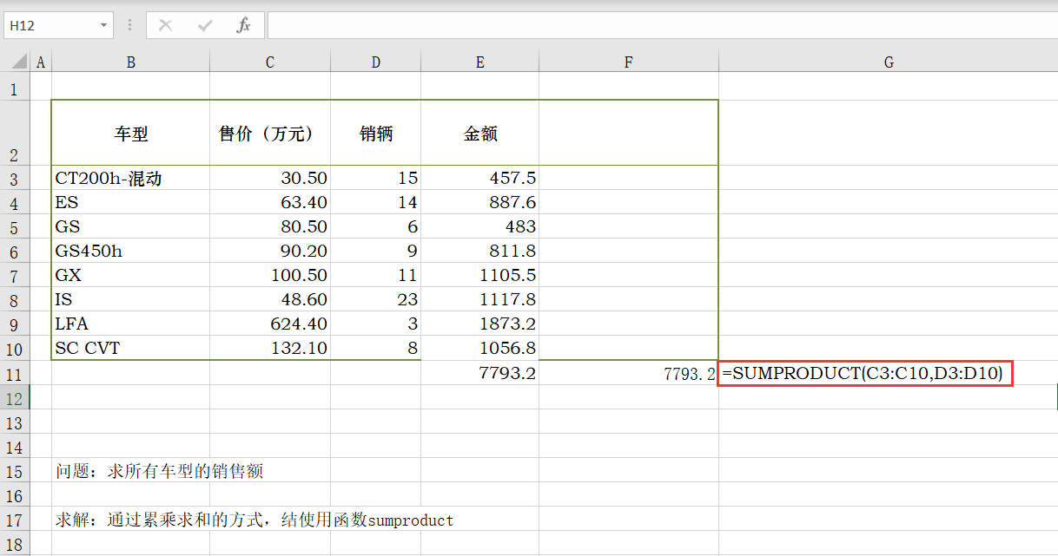Viewport: 1058px width, 556px height.
Task: Click the =SUMPRODUCT(C3:C10,D3:D10) formula cell
Action: coord(866,374)
